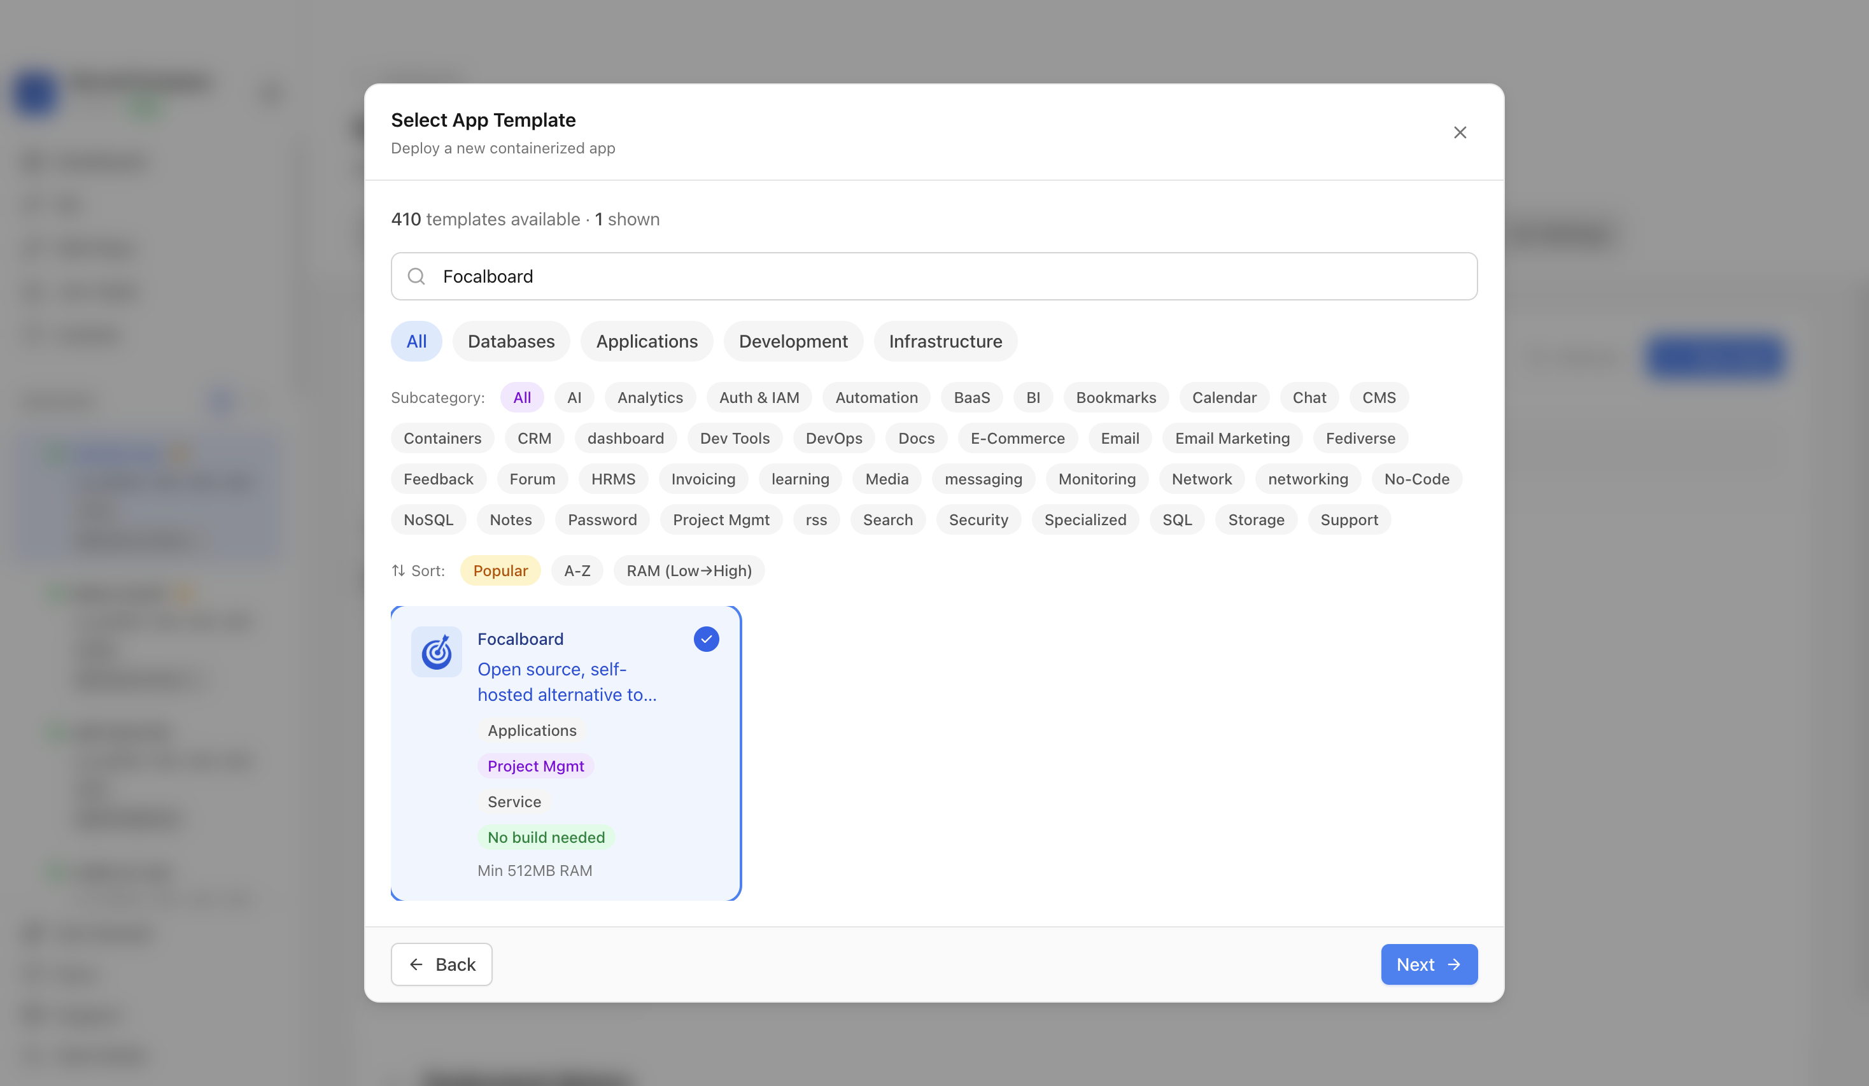The width and height of the screenshot is (1869, 1086).
Task: Filter by Support subcategory
Action: click(x=1349, y=520)
